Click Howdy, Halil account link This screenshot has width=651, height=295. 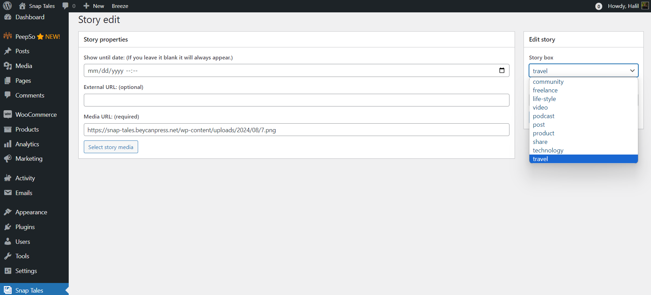623,6
